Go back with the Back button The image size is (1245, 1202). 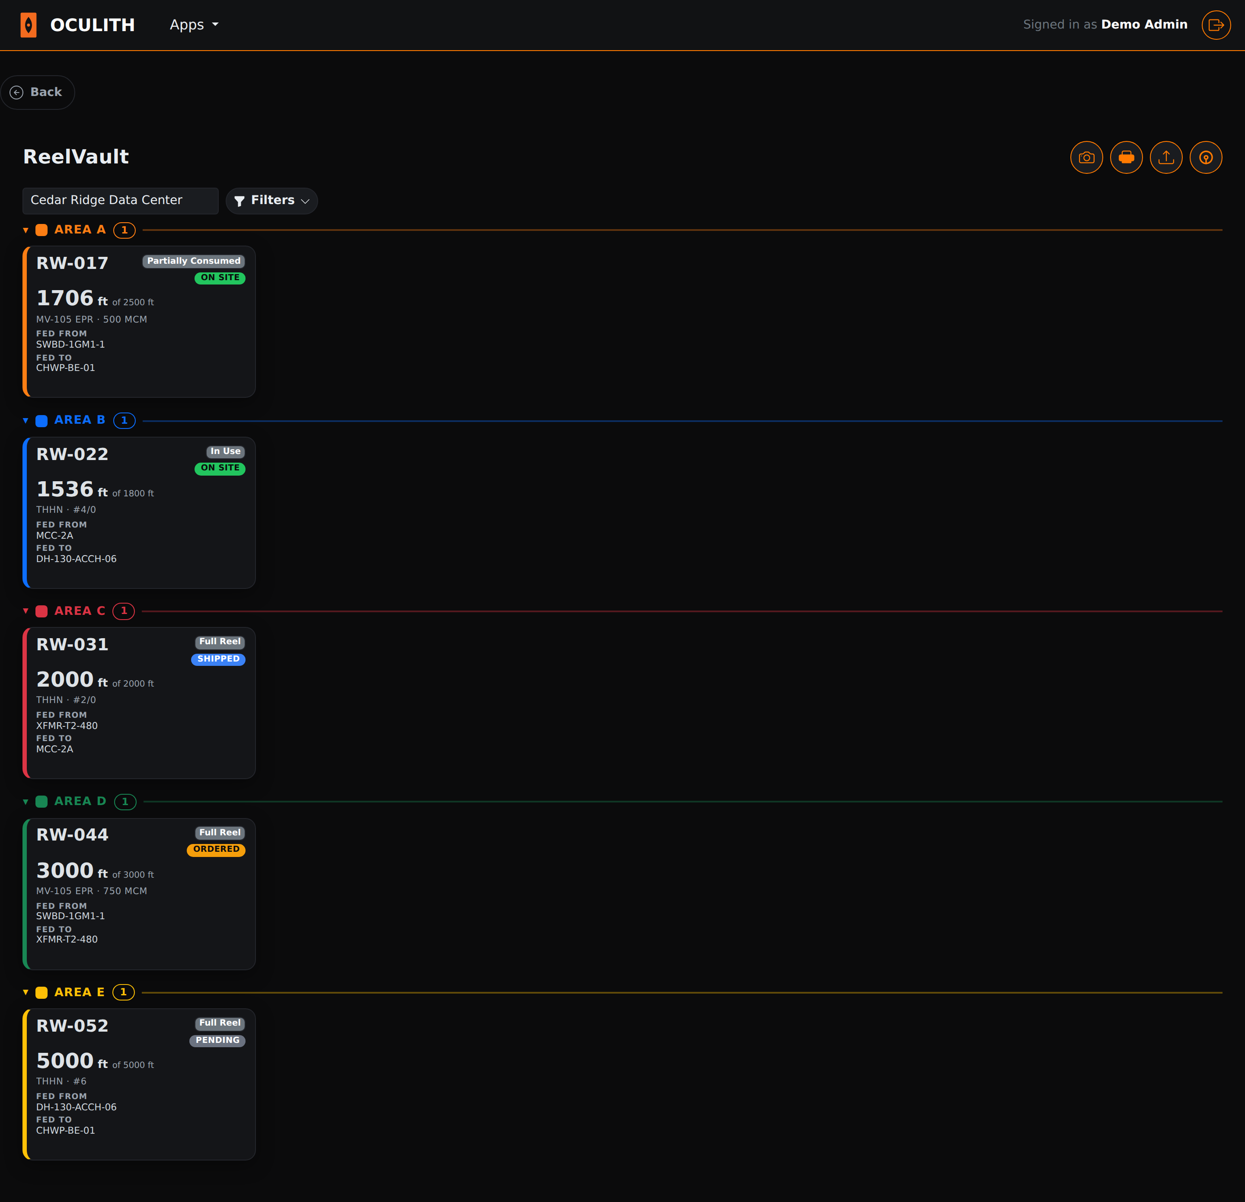pos(38,92)
